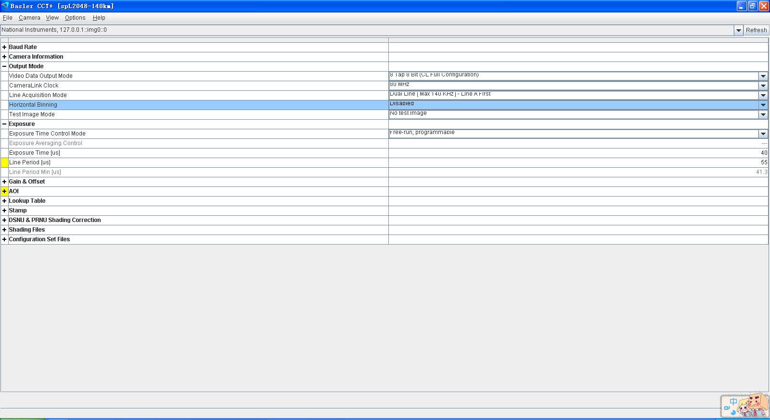This screenshot has height=420, width=770.
Task: Click the cartoon input method icon
Action: pyautogui.click(x=744, y=406)
